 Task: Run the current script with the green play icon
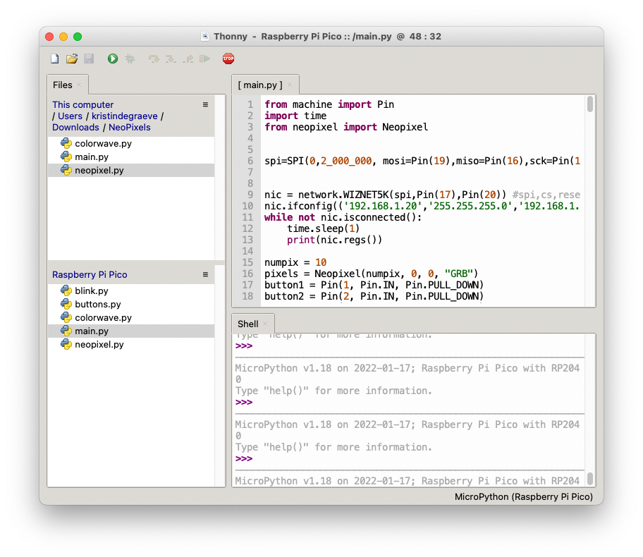pyautogui.click(x=113, y=59)
